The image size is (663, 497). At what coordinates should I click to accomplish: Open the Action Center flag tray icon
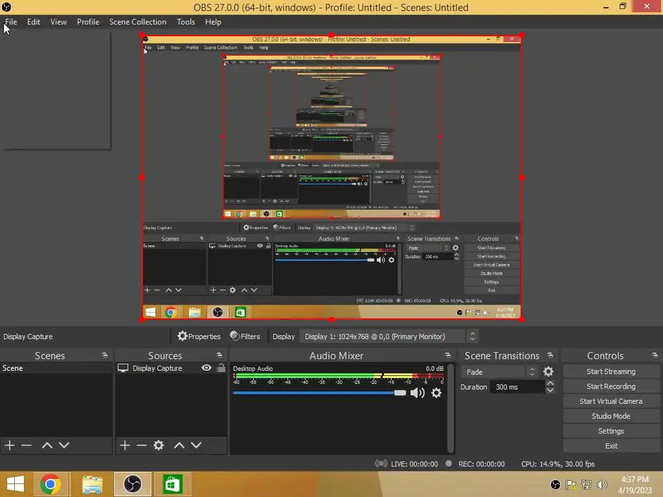point(571,485)
